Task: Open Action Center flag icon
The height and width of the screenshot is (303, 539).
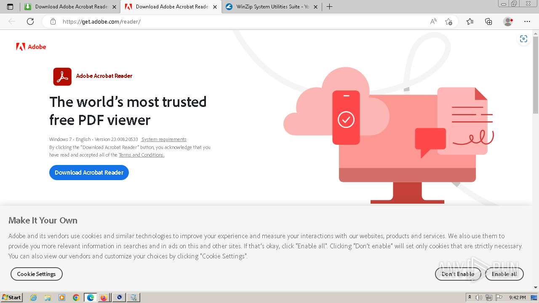Action: point(499,298)
